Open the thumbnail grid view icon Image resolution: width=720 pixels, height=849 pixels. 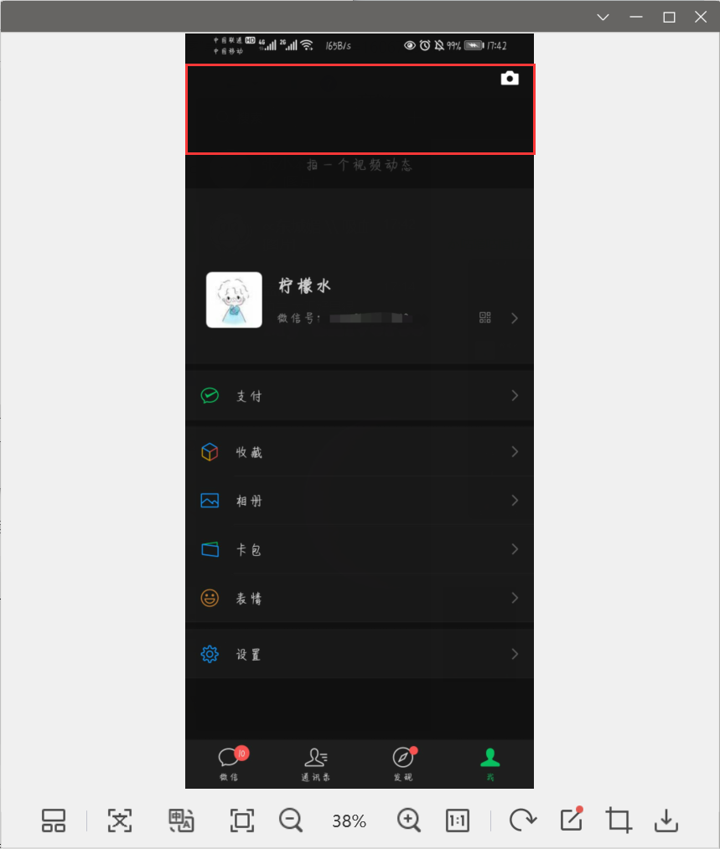(x=54, y=821)
